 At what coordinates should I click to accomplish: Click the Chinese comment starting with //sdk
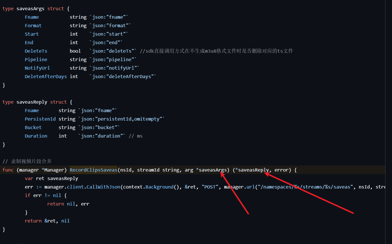point(217,51)
